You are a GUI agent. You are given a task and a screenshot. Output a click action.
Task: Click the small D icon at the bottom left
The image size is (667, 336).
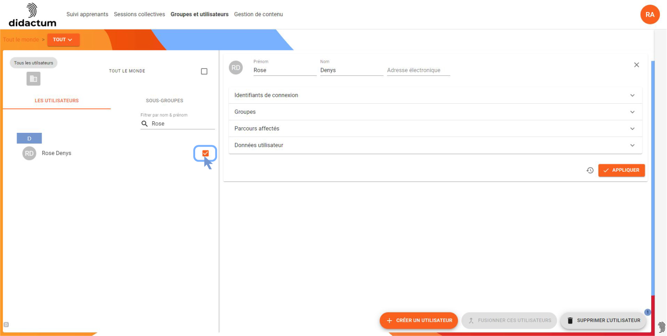6,324
